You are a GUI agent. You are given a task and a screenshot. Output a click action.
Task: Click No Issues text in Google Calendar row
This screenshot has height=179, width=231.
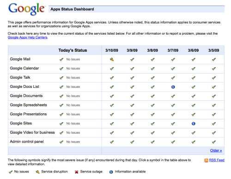pos(73,68)
